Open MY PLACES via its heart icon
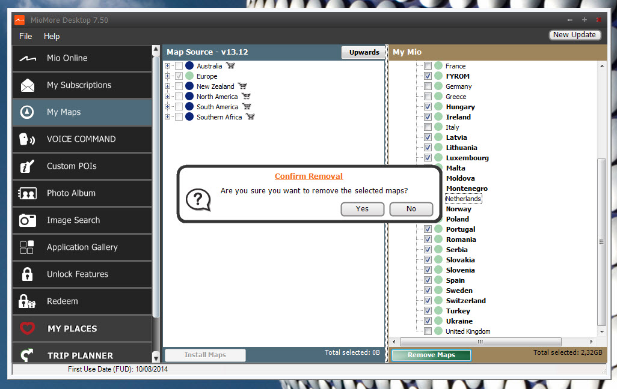617x389 pixels. (27, 328)
